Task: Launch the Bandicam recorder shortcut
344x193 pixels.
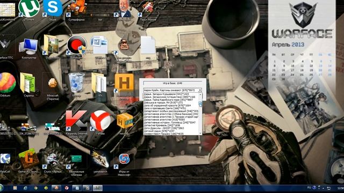Action: [x=76, y=47]
